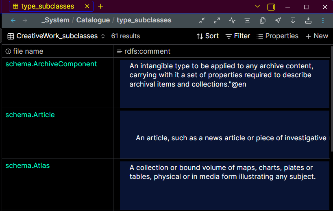Viewport: 333px width, 211px height.
Task: Click the activity pulse line icon
Action: coord(232,20)
